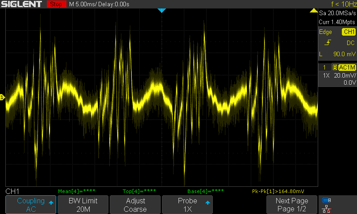The width and height of the screenshot is (357, 214).
Task: Click the Pk-Pk[1]>164.80mV measurement
Action: (278, 191)
